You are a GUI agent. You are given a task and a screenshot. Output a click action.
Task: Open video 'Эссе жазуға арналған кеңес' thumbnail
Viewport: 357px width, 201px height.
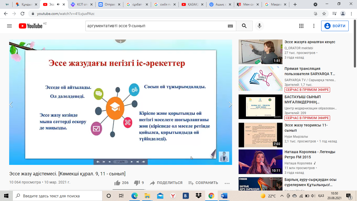click(261, 52)
